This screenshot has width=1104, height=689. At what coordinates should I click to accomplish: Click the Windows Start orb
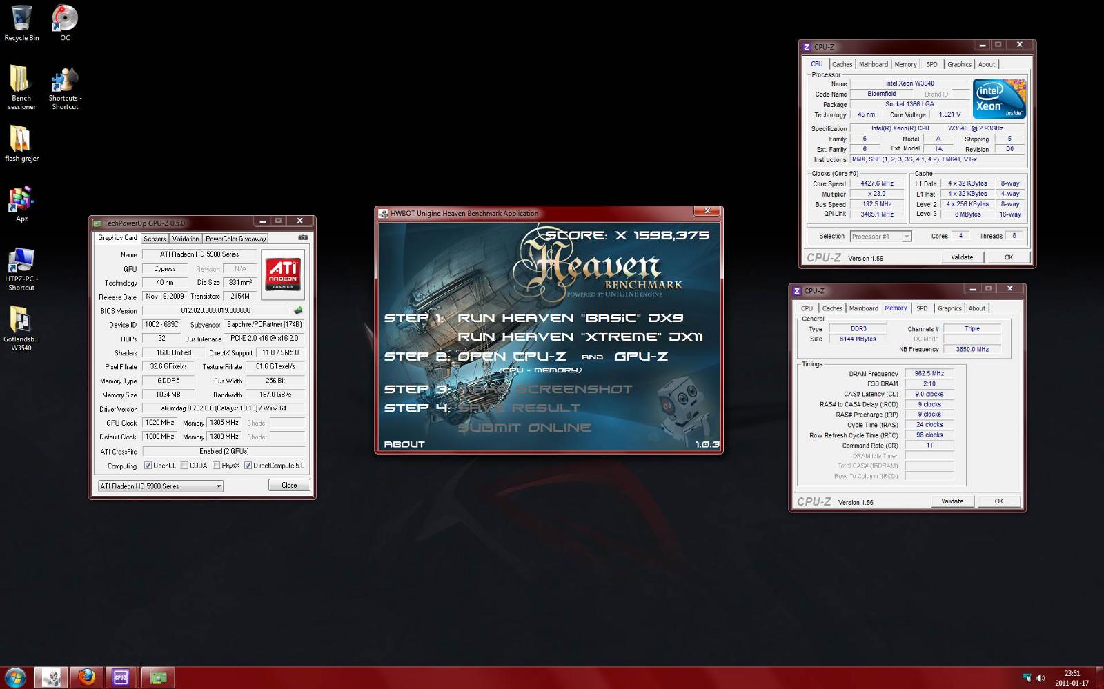(x=15, y=677)
